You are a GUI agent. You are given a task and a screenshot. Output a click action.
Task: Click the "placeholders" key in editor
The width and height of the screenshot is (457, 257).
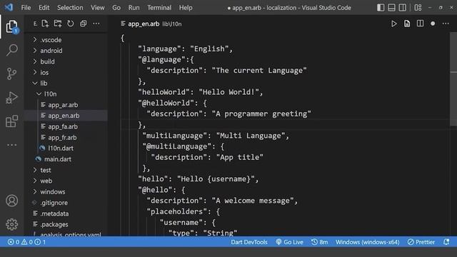pos(179,211)
